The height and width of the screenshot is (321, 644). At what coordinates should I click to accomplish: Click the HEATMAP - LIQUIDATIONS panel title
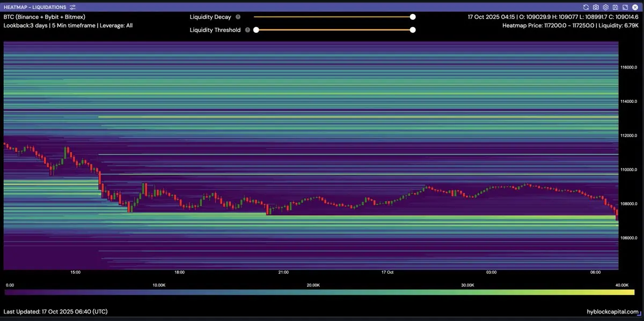tap(35, 8)
